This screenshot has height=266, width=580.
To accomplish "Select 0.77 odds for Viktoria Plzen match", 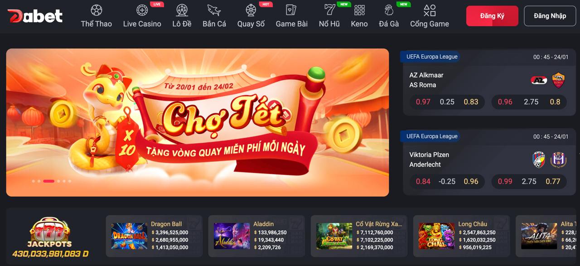I will (x=553, y=181).
